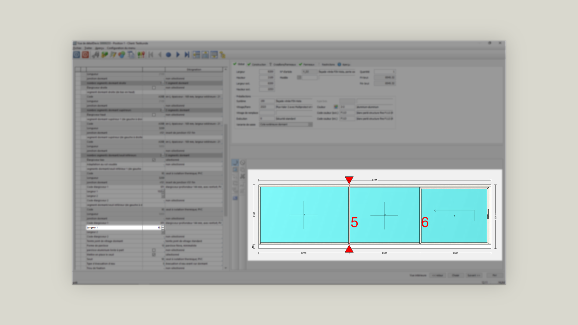Select glass pane 2 in the drawing

[384, 215]
